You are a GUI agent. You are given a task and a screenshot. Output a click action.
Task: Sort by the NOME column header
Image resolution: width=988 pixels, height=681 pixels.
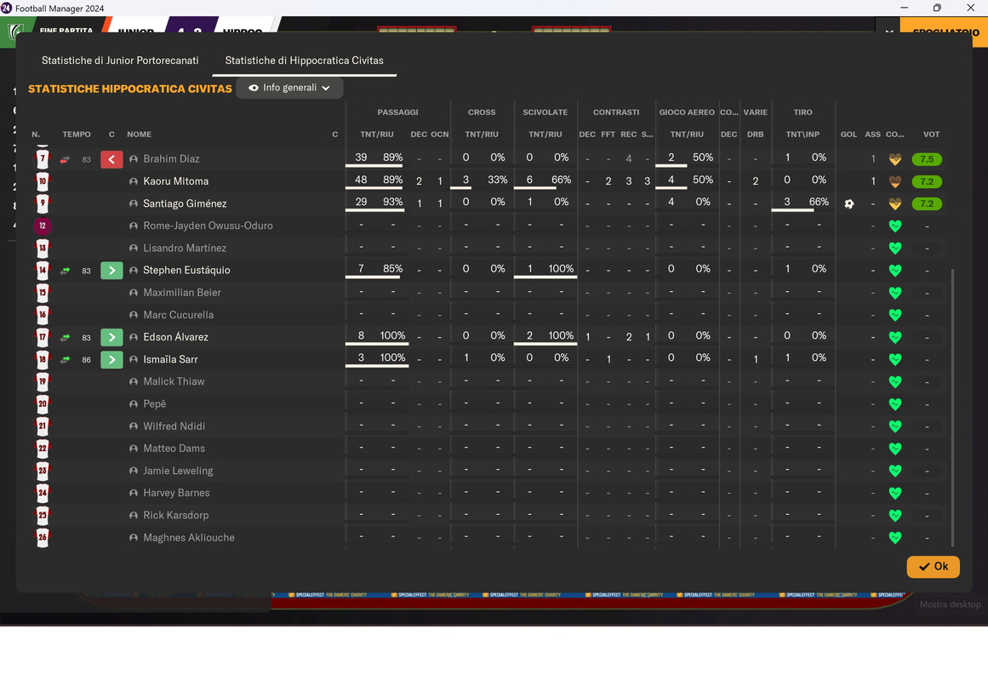tap(140, 134)
